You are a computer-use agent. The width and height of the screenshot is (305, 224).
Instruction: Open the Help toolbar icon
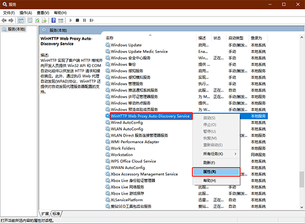click(x=54, y=20)
